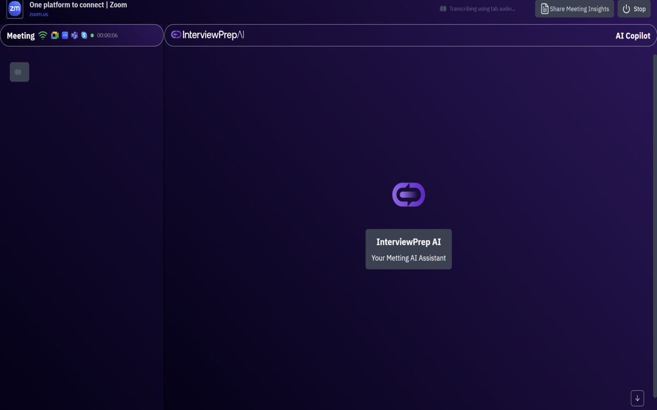Click the audio waveform button in sidebar
Viewport: 657px width, 410px height.
(20, 72)
